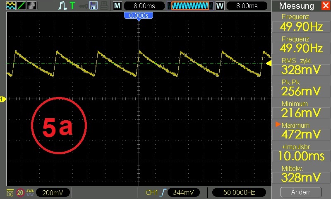Click the square wave probe icon
This screenshot has height=199, width=331.
point(30,192)
